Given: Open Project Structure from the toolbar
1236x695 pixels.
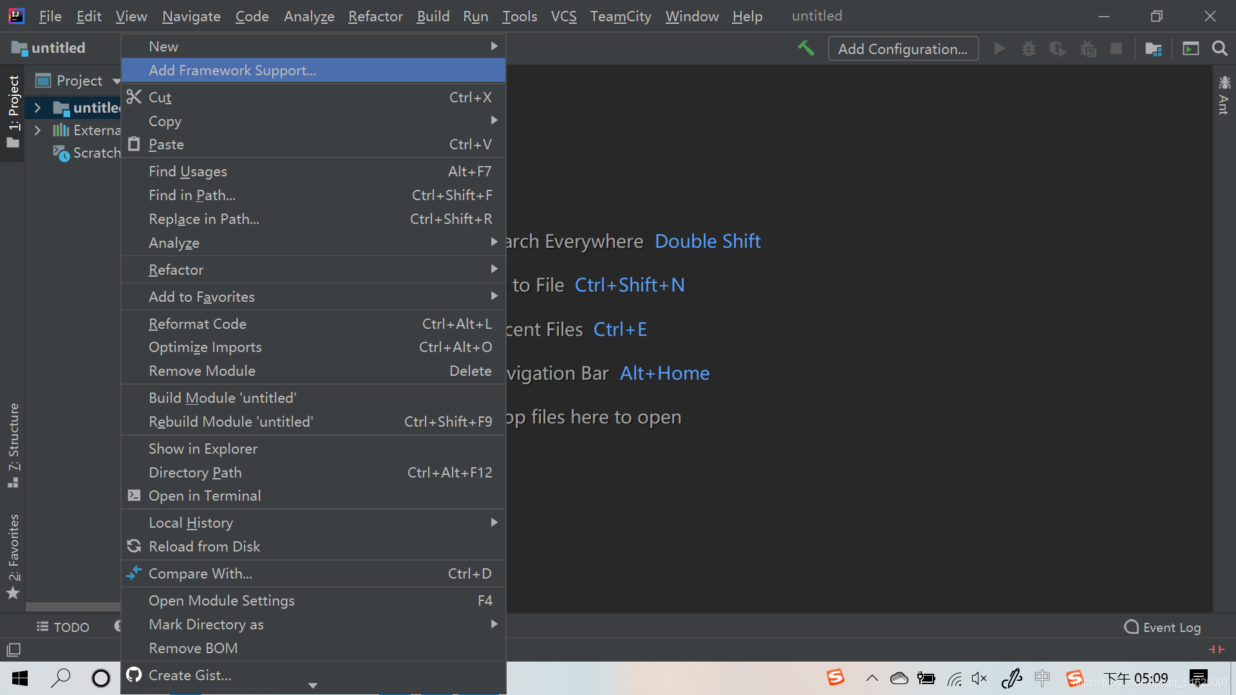Looking at the screenshot, I should click(1153, 49).
